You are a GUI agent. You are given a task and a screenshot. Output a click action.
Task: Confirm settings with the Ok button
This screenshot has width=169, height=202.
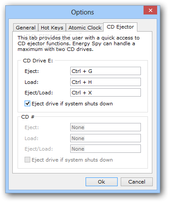click(x=101, y=182)
